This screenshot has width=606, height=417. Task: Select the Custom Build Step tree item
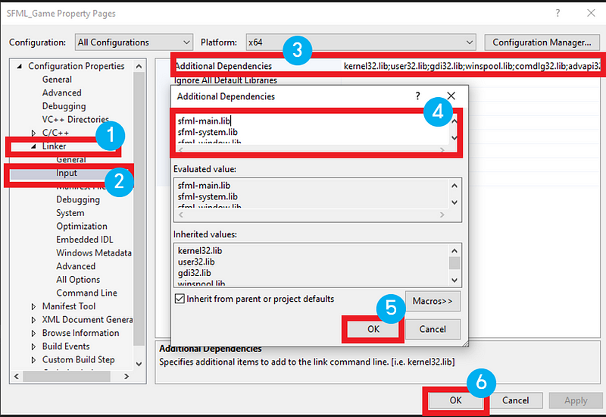(78, 359)
